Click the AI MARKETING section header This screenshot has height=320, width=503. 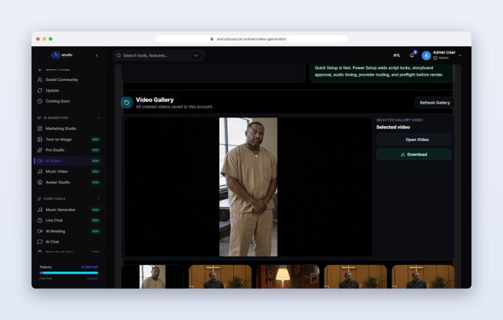(56, 118)
